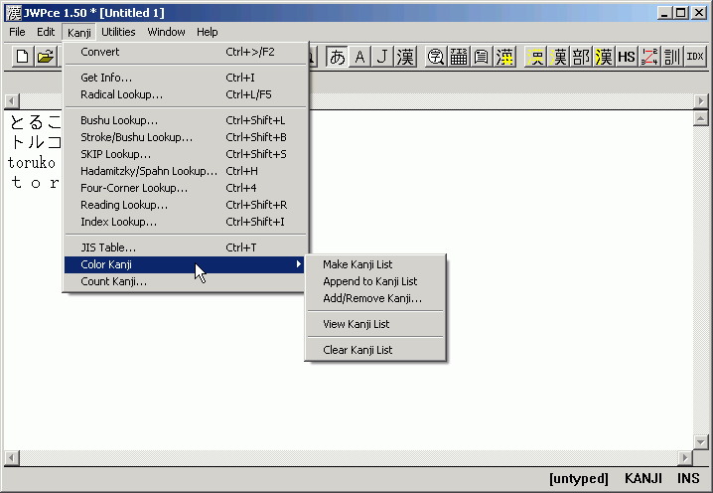Image resolution: width=713 pixels, height=493 pixels.
Task: Choose Reading Lookup... menu item
Action: coord(186,205)
